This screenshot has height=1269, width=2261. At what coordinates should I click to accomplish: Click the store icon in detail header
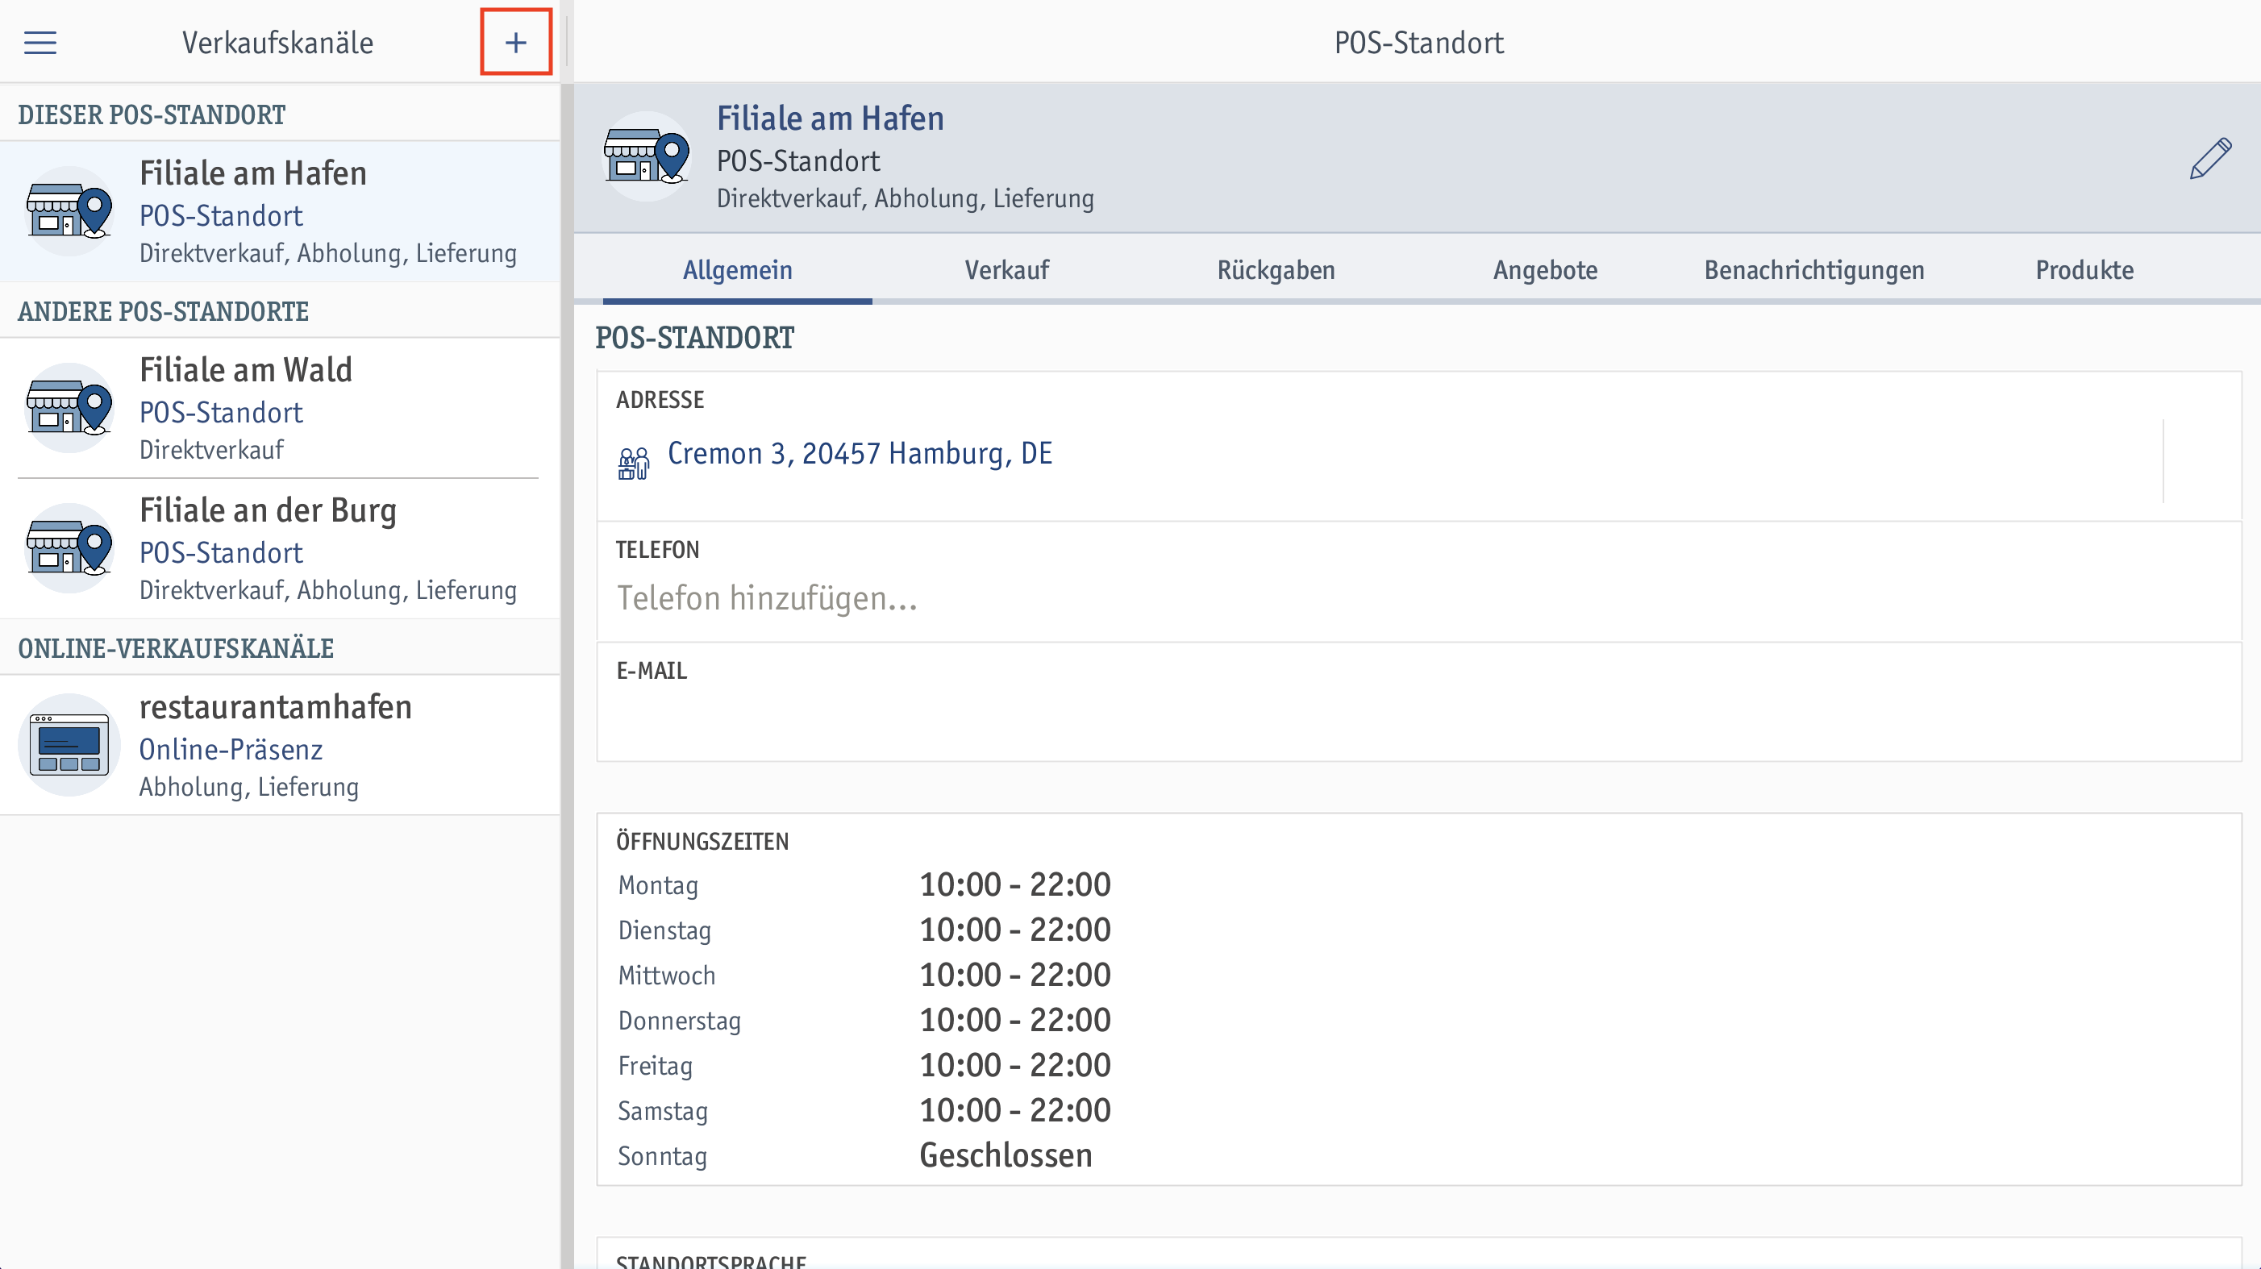[x=647, y=156]
